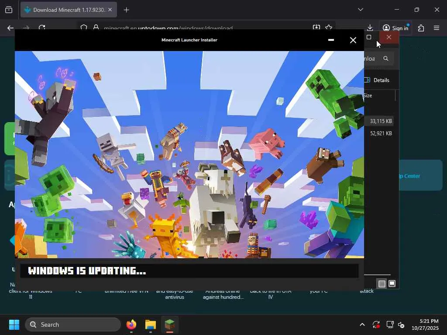Click the install site as app icon
The image size is (447, 335).
pos(316,27)
